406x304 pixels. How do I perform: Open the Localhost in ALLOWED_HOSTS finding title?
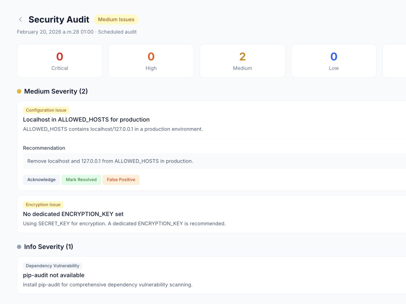pos(86,120)
